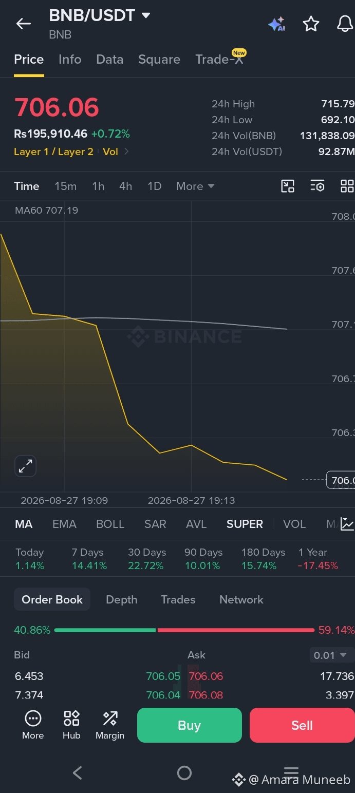Open picture-in-picture chart icon
355x793 pixels.
click(x=288, y=186)
